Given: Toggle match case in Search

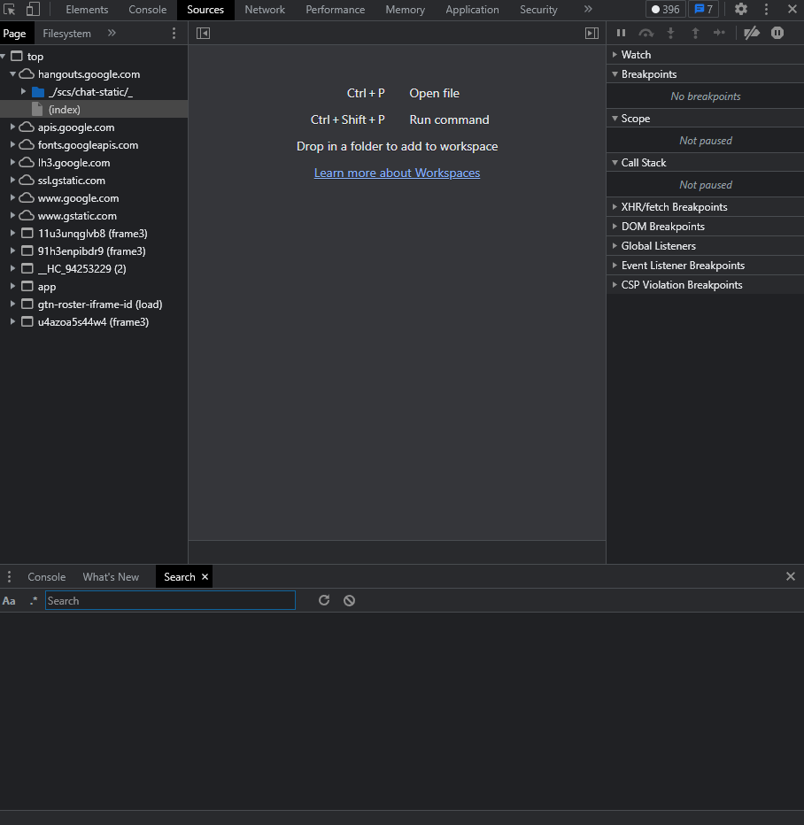Looking at the screenshot, I should [9, 601].
